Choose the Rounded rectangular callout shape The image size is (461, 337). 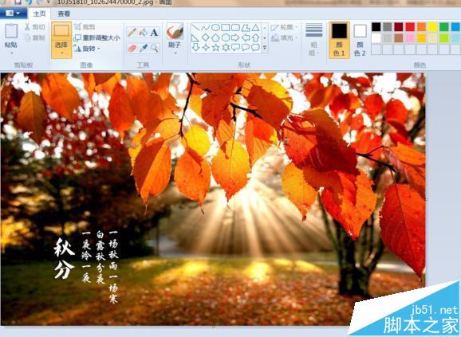(x=235, y=47)
